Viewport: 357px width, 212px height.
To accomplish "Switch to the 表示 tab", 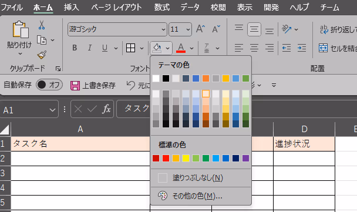I will pos(244,7).
